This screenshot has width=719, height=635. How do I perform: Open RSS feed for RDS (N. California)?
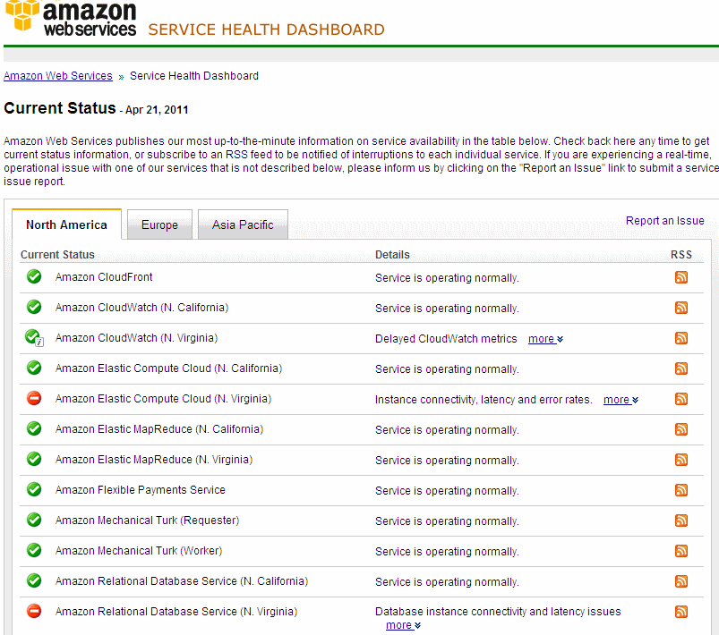681,581
